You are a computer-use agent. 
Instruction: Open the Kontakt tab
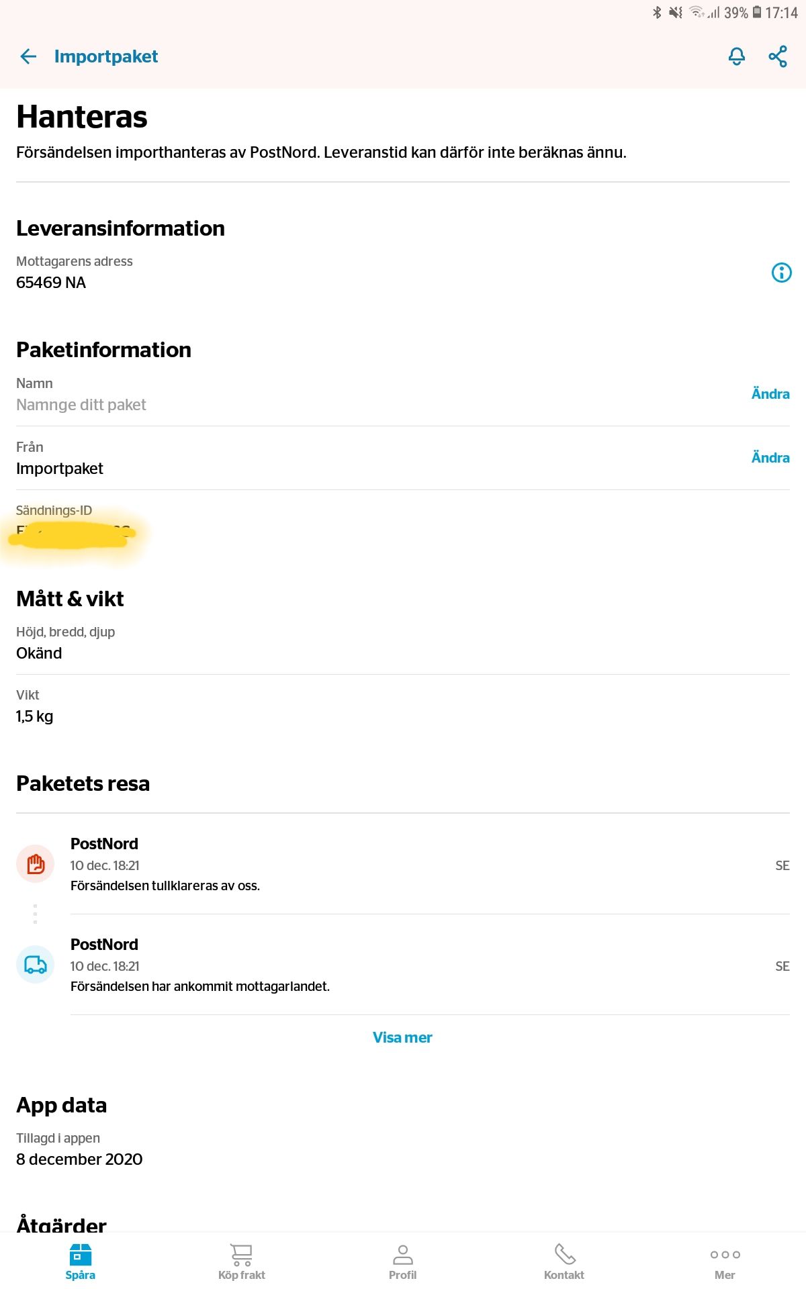click(564, 1261)
